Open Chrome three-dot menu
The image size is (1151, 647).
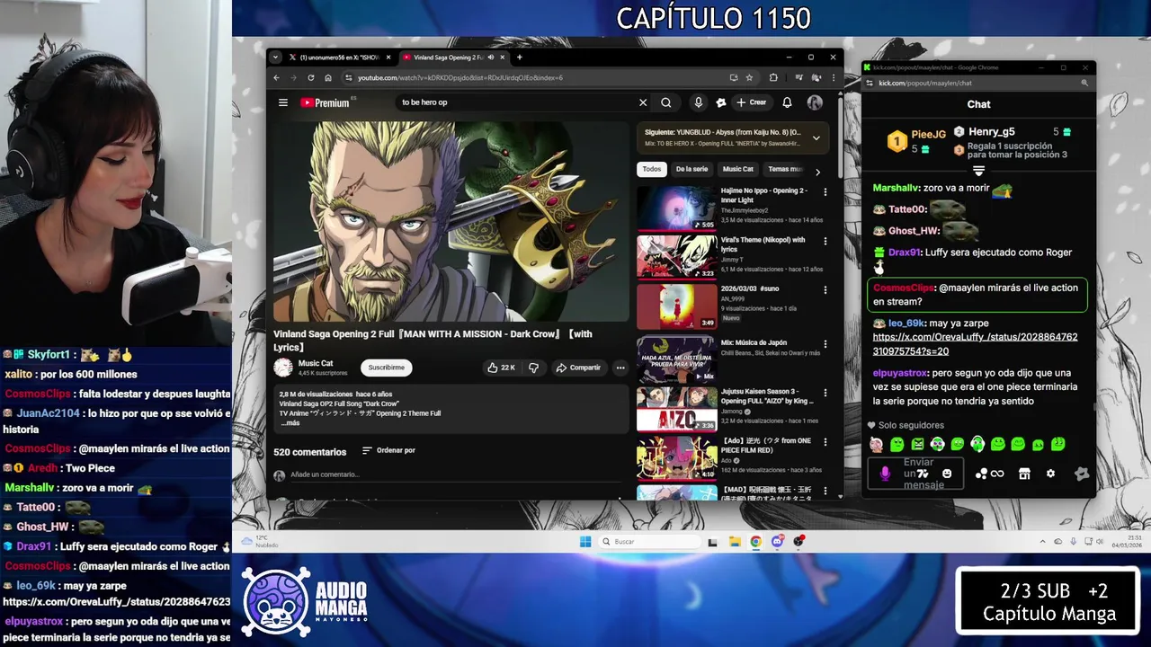(834, 78)
